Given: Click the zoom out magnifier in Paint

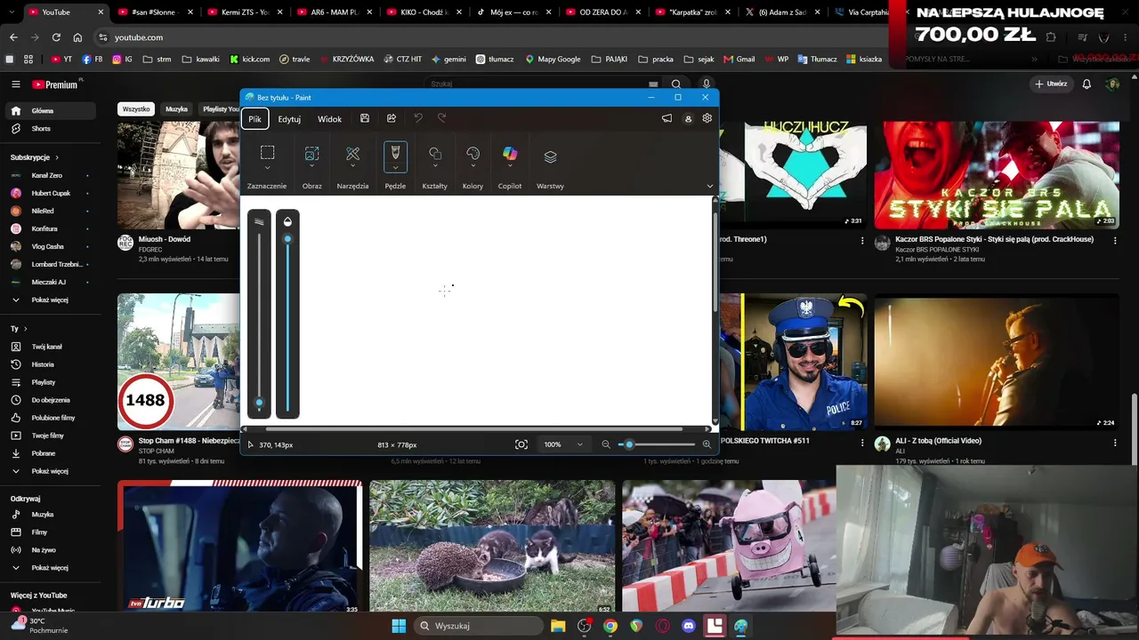Looking at the screenshot, I should click(606, 444).
